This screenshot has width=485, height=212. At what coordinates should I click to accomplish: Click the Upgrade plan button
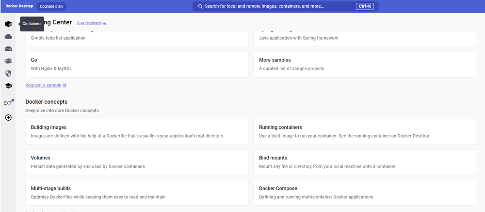coord(51,6)
